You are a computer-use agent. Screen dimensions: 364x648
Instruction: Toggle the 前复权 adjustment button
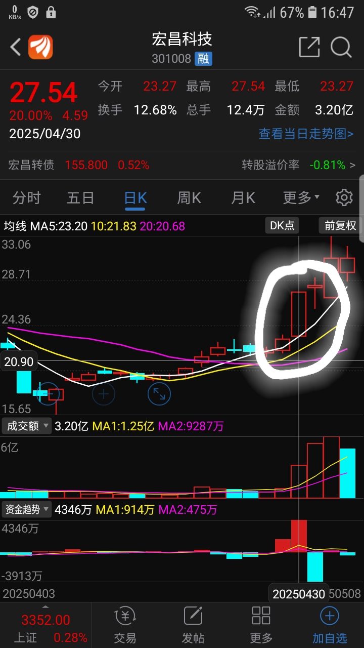pyautogui.click(x=340, y=225)
